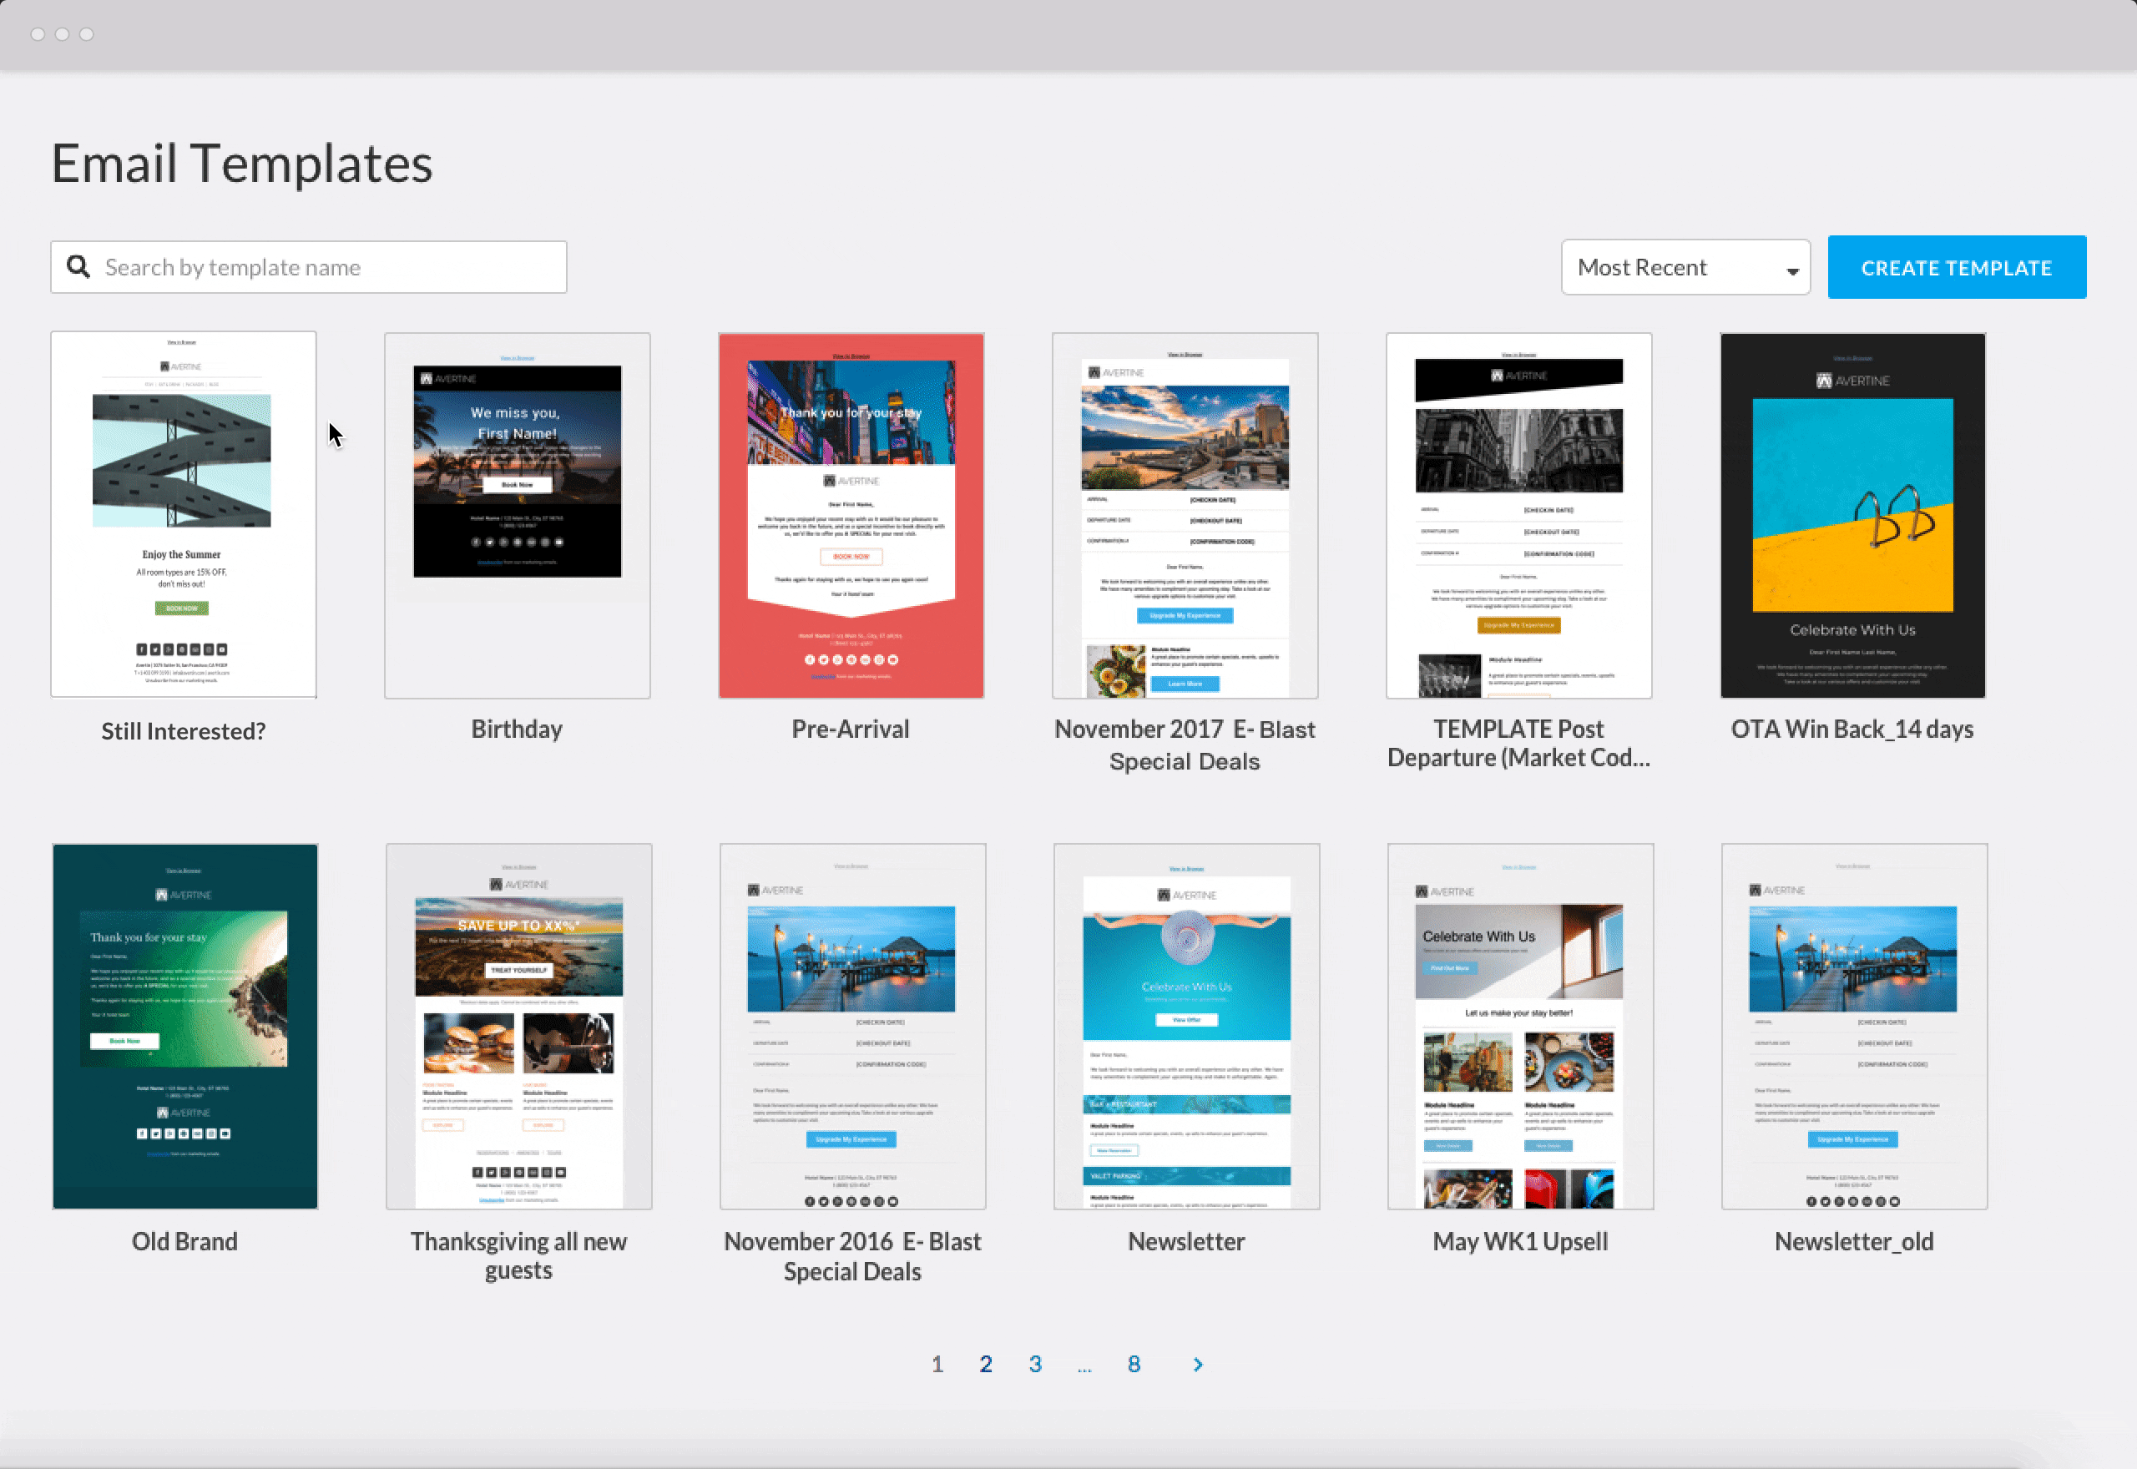This screenshot has width=2137, height=1469.
Task: Open the Most Recent sort dropdown
Action: [x=1685, y=268]
